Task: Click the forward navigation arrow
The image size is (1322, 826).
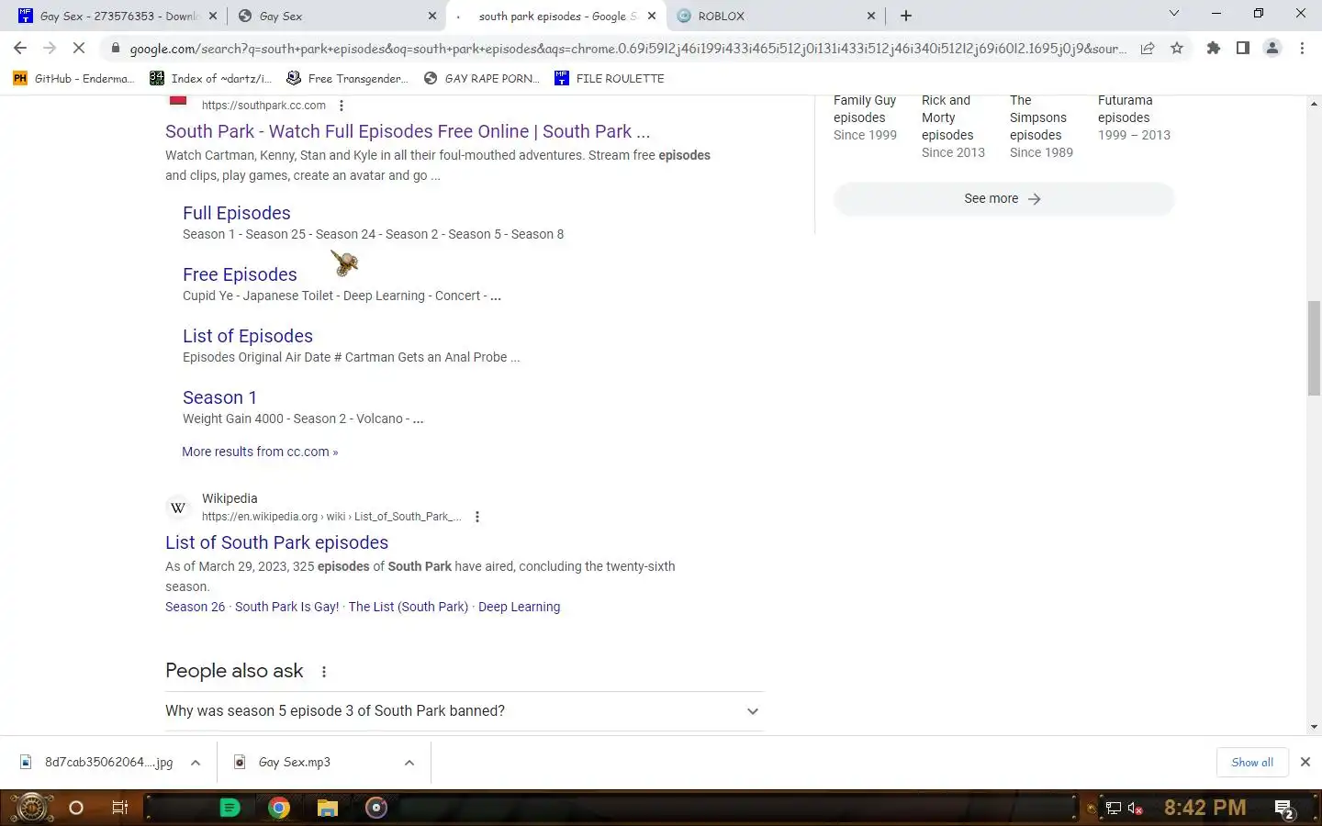Action: click(x=50, y=48)
